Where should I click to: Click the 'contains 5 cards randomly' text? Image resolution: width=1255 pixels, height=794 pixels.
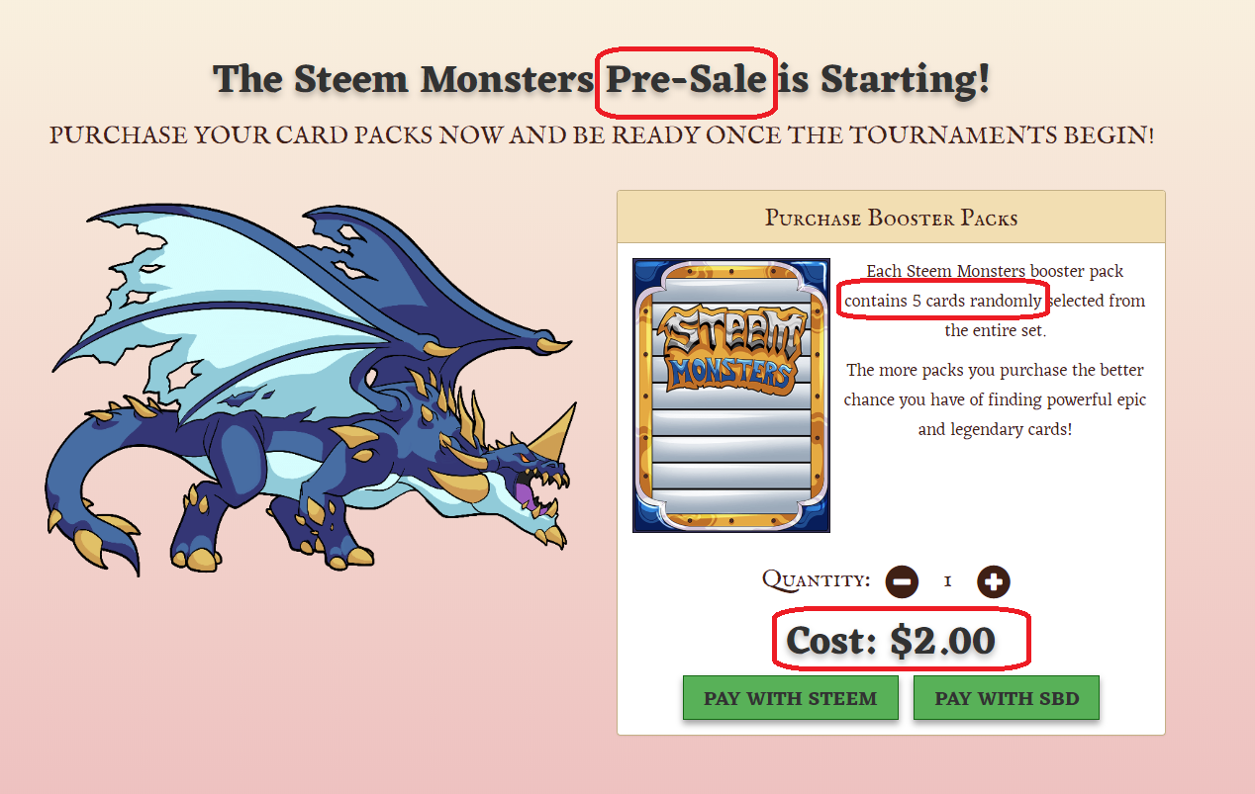[943, 301]
